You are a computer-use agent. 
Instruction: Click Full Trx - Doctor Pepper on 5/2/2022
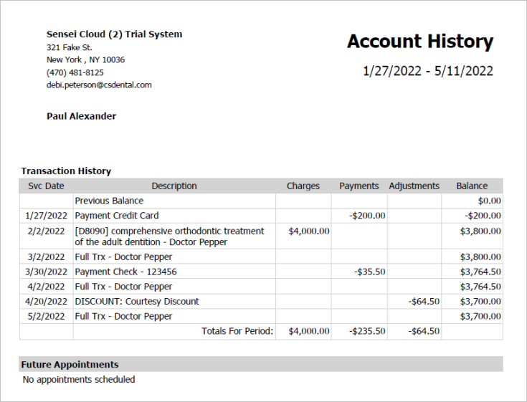[x=123, y=316]
